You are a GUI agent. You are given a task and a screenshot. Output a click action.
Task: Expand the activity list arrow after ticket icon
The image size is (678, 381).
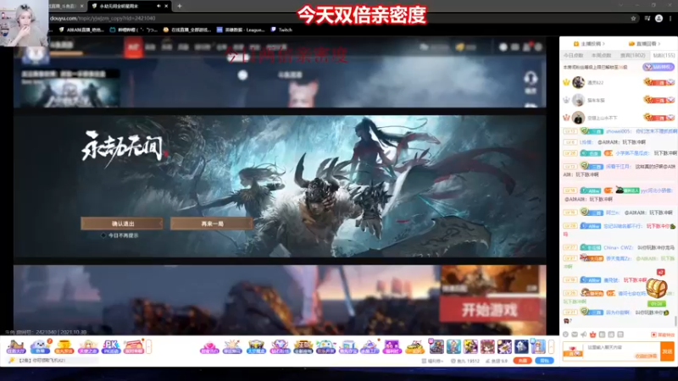[x=149, y=346]
